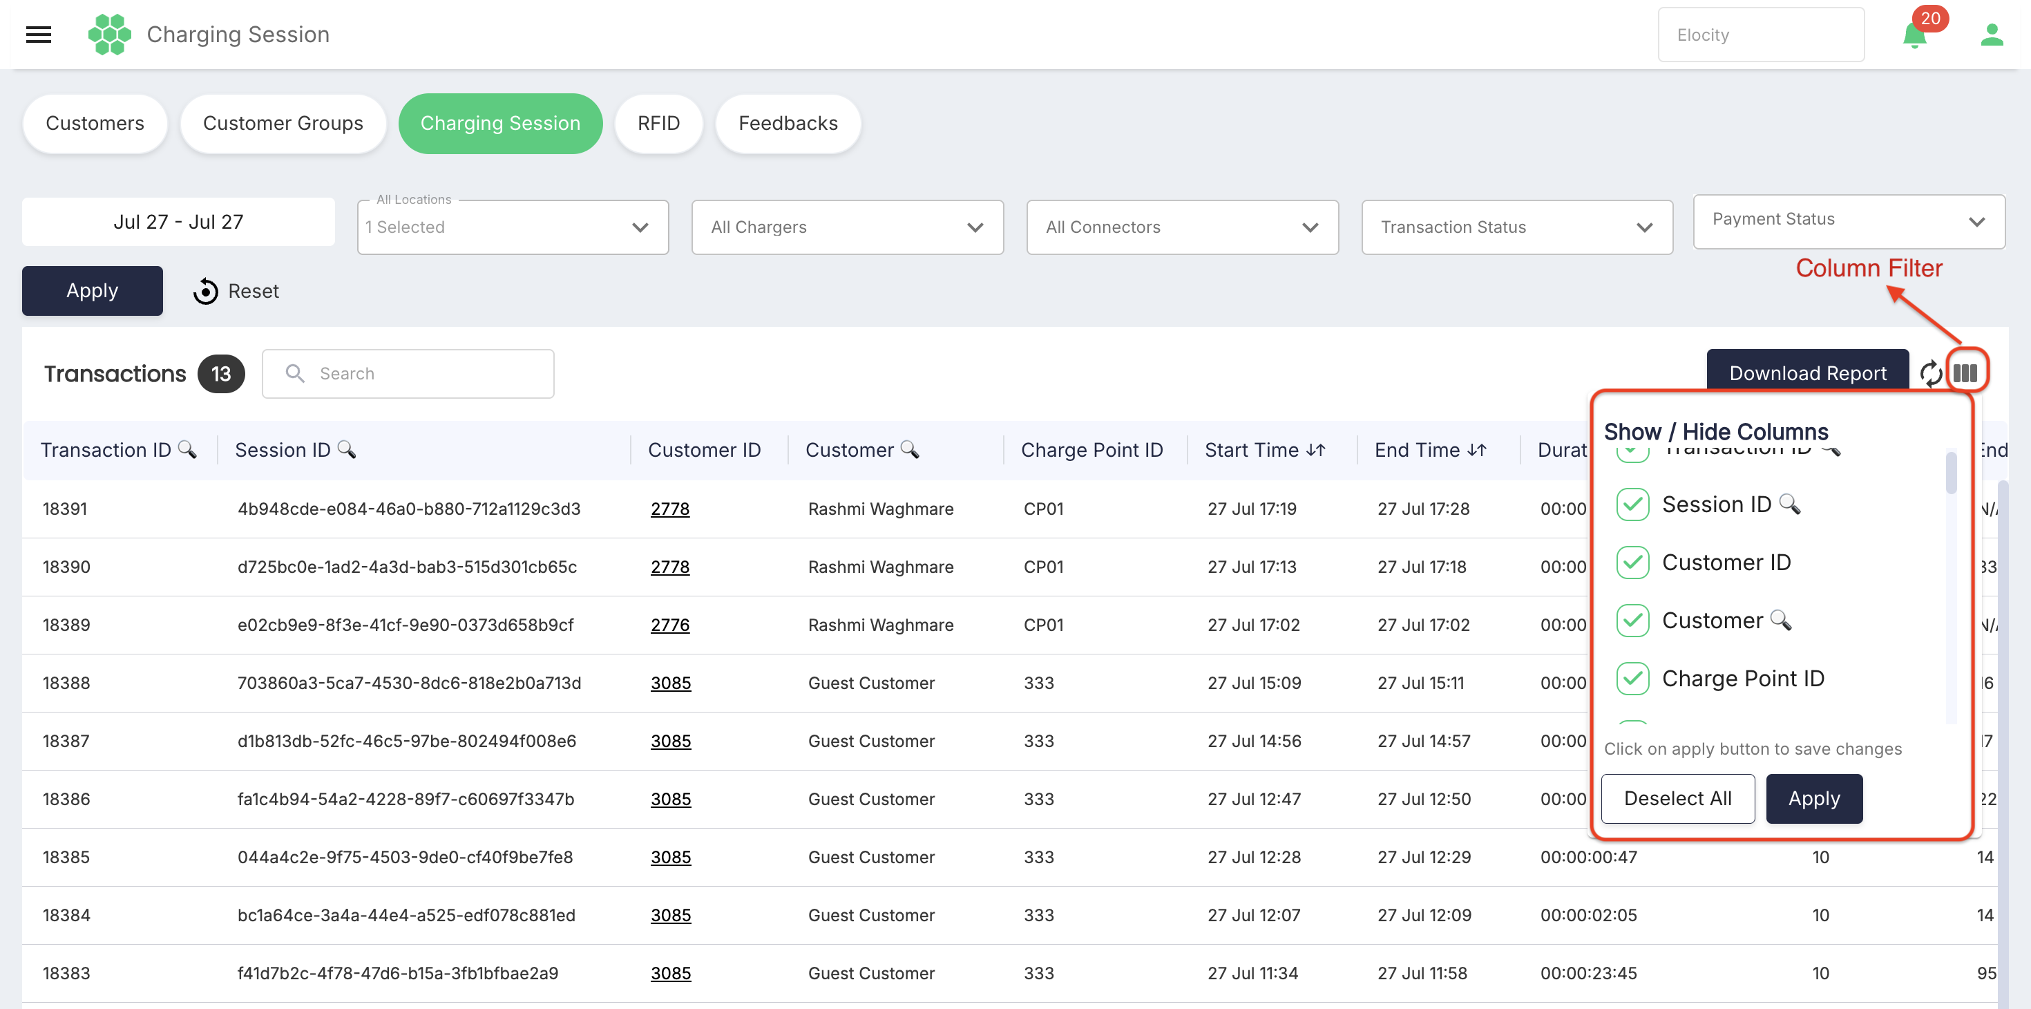2031x1009 pixels.
Task: Open customer ID 2778 link for transaction 18391
Action: pyautogui.click(x=670, y=509)
